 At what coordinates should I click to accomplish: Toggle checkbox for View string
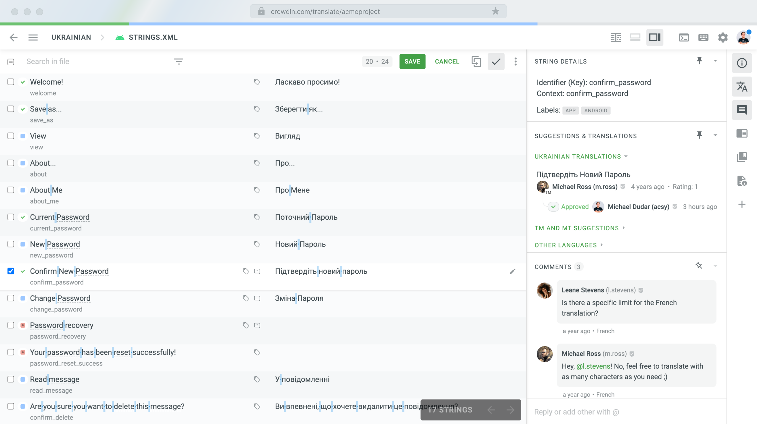(10, 136)
